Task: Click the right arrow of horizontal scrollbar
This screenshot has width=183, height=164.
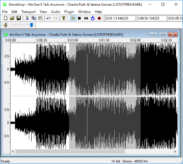Action: tap(175, 151)
